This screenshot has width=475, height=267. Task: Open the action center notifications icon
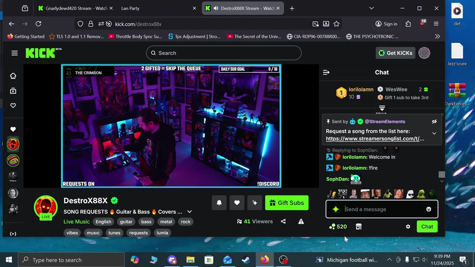point(463,260)
